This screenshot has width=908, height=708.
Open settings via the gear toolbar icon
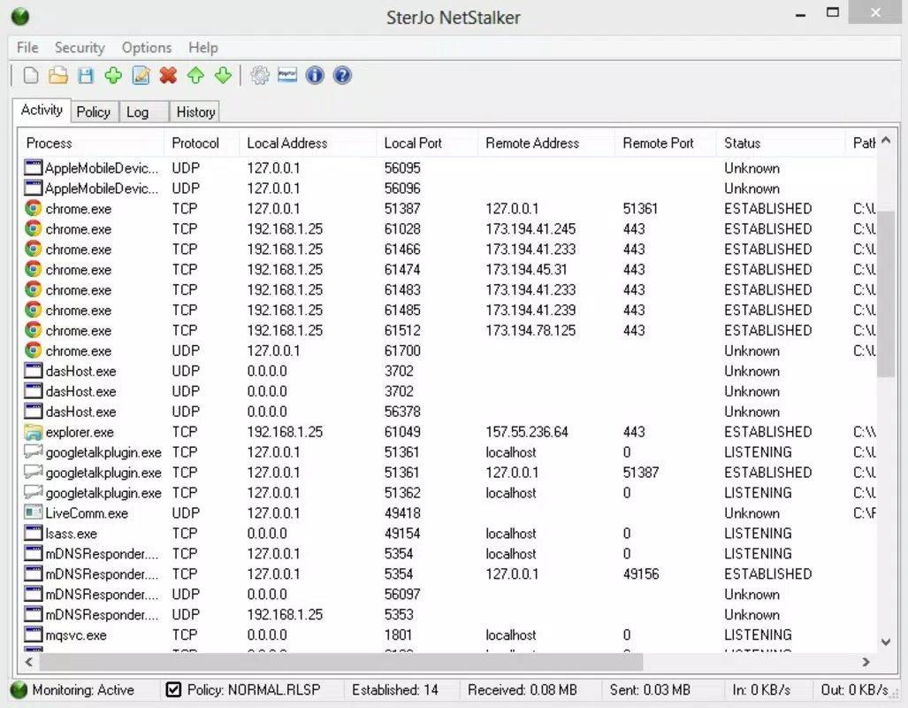click(259, 75)
